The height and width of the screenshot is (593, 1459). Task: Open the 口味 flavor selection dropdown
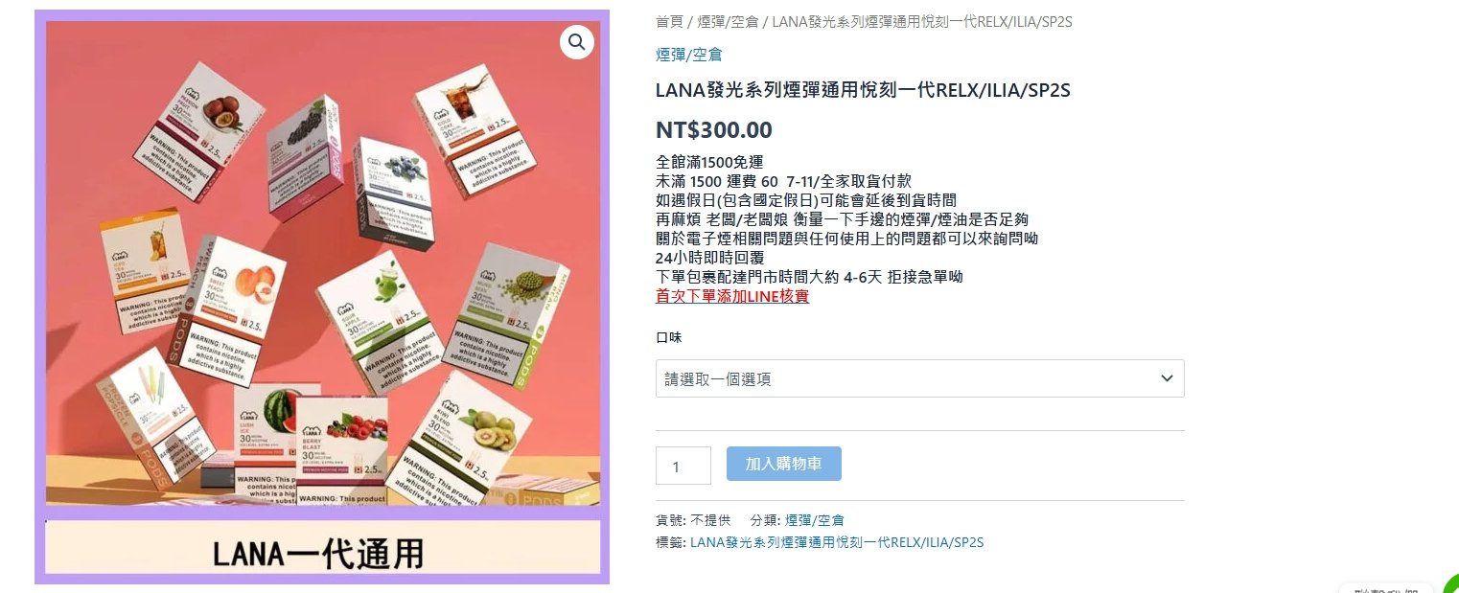[x=919, y=378]
